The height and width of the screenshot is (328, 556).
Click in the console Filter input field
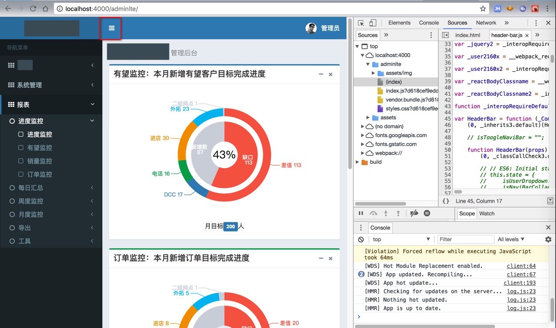tap(466, 239)
